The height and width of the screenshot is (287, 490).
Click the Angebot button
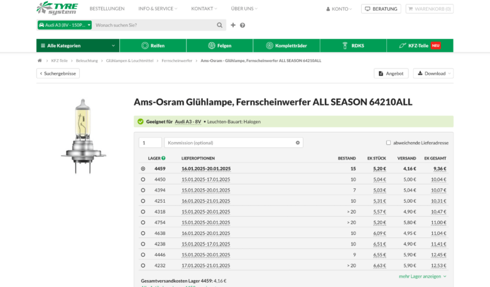pyautogui.click(x=391, y=73)
